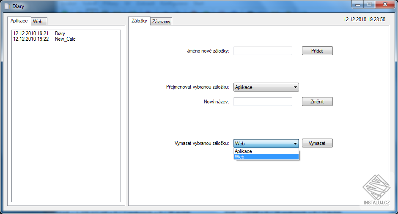Select the Aplikace tab in left panel
Screen dimensions: 398x214
tap(19, 21)
